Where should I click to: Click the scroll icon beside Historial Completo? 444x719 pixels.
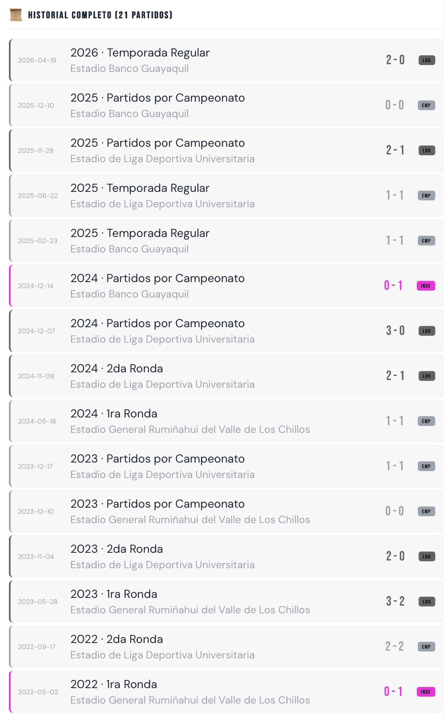pyautogui.click(x=16, y=15)
